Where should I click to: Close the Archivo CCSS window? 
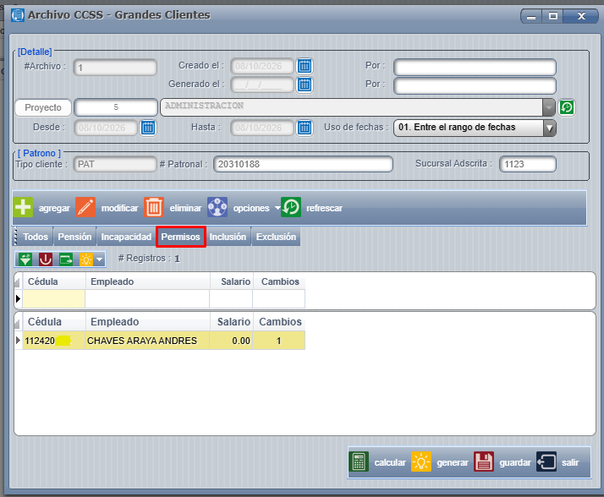pos(581,16)
